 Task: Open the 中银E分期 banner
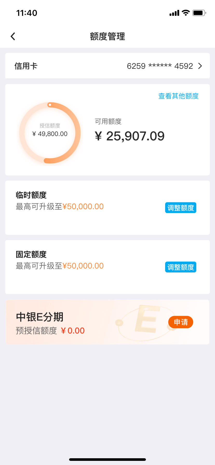[107, 322]
